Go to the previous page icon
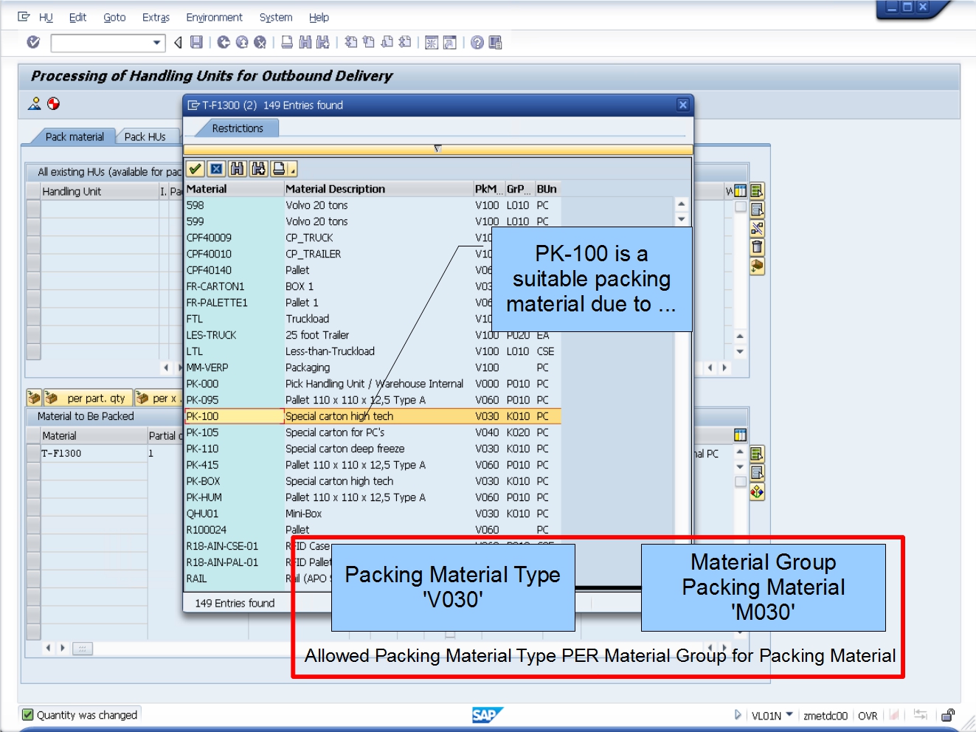This screenshot has height=732, width=976. pos(369,42)
